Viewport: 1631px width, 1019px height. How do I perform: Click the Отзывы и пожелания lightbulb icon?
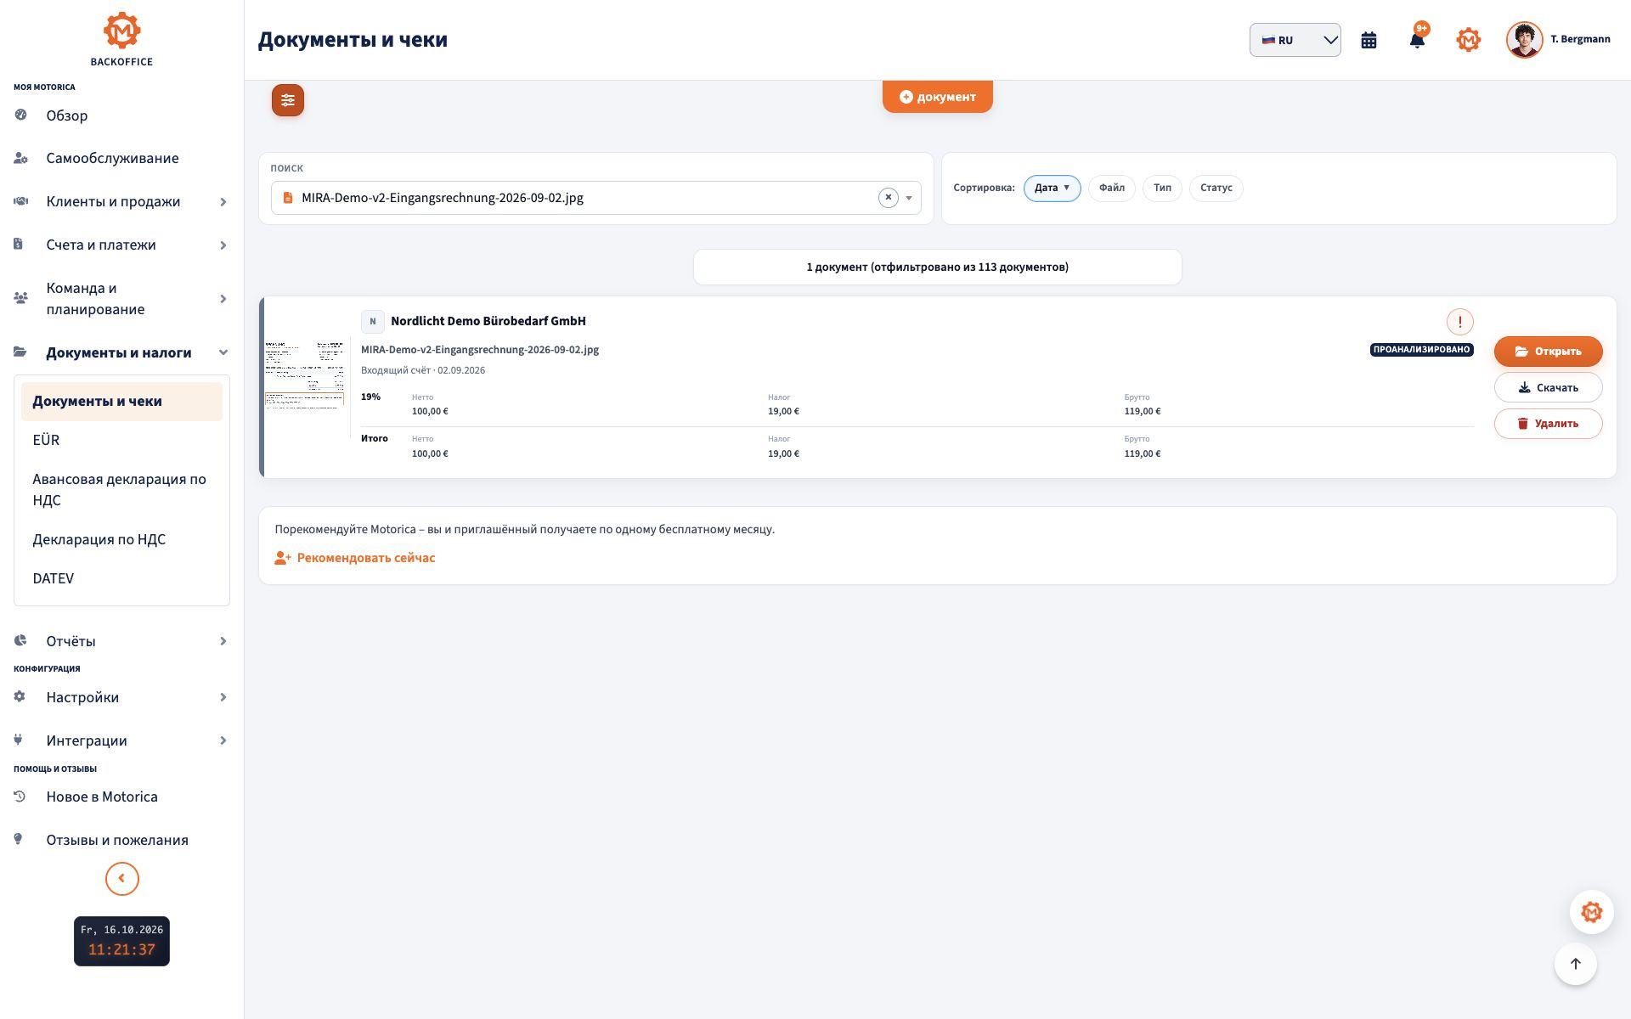click(18, 840)
